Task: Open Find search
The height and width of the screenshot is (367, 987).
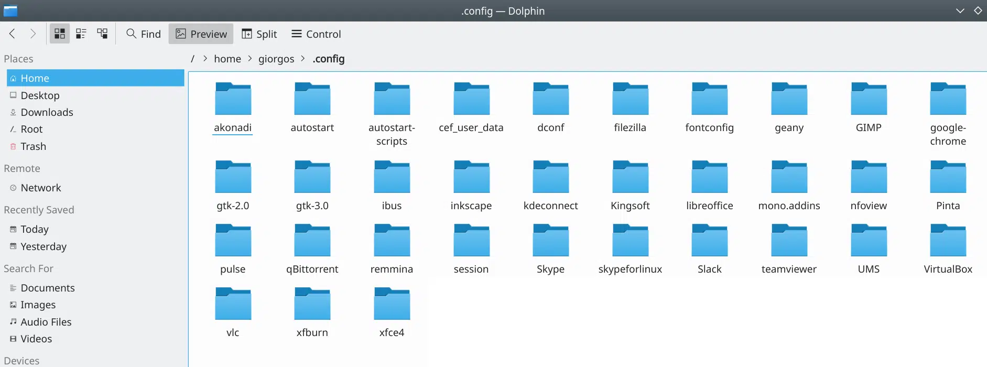Action: 143,34
